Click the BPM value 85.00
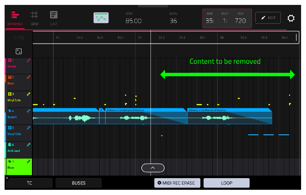This screenshot has height=195, width=306. click(x=133, y=21)
